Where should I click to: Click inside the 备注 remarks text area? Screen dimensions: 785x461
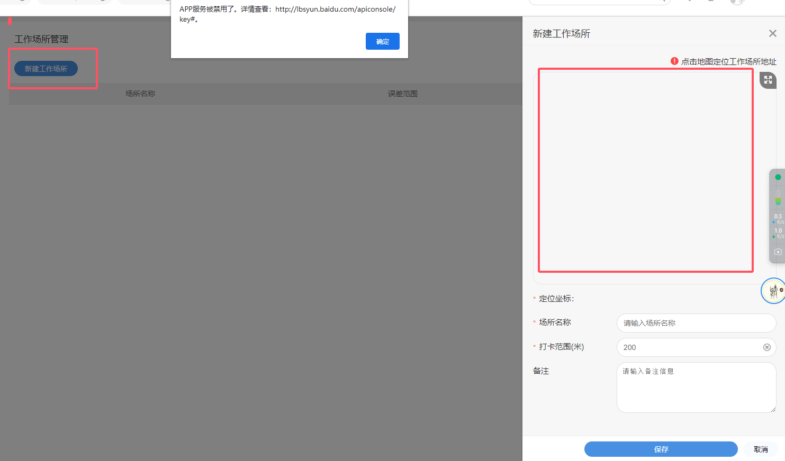[696, 388]
